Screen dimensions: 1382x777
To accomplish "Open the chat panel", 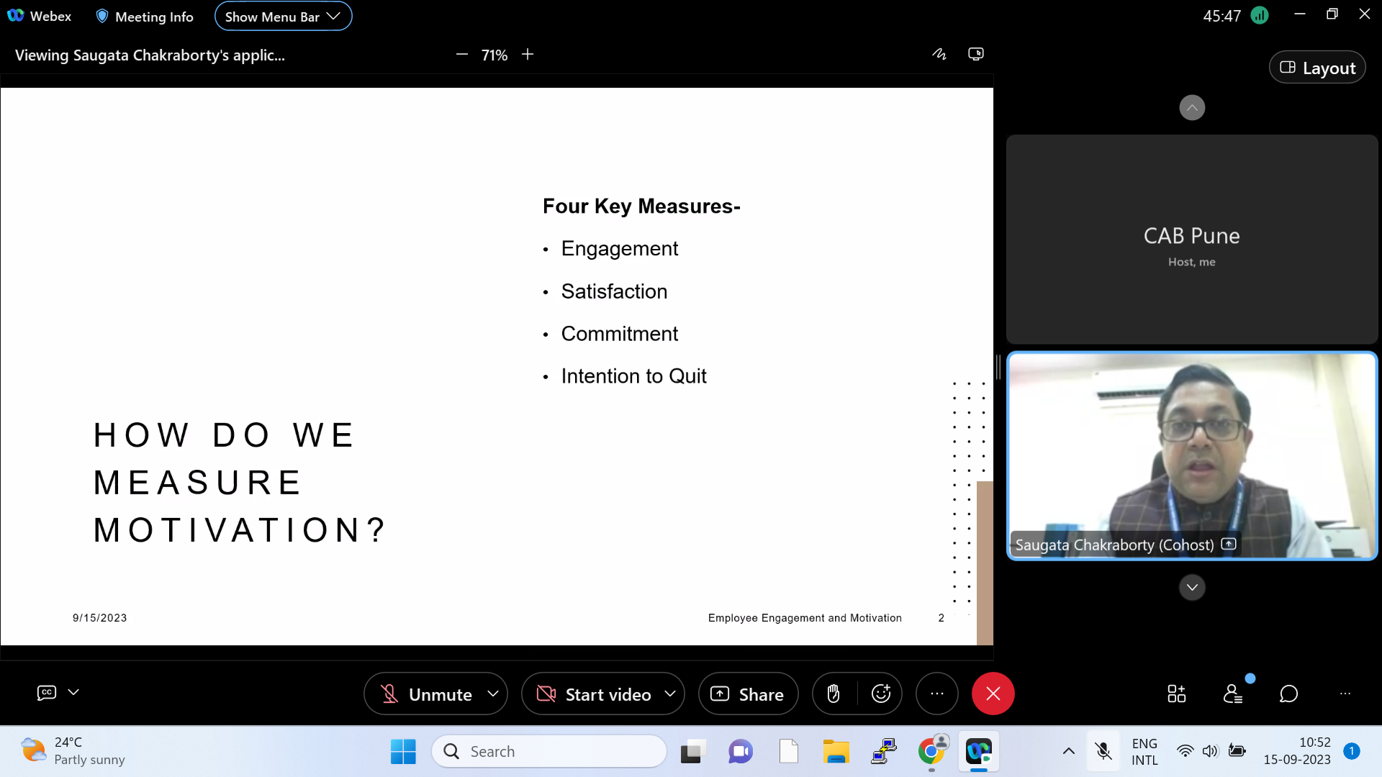I will pyautogui.click(x=1288, y=694).
